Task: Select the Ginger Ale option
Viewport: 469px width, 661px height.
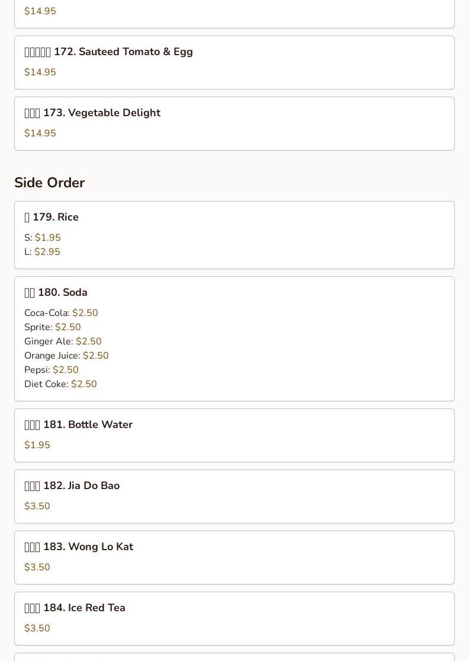Action: tap(63, 341)
